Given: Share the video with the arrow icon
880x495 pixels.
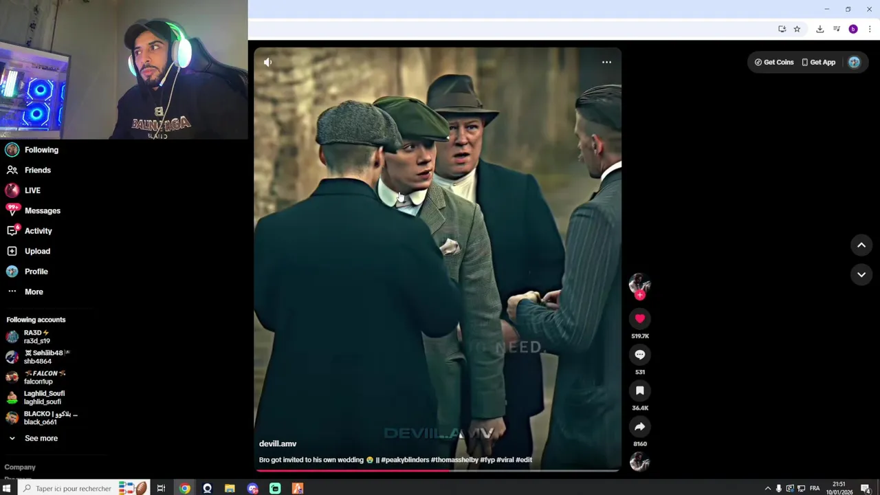Looking at the screenshot, I should [x=640, y=426].
